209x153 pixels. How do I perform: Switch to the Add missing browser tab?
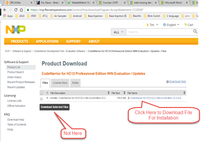click(143, 3)
